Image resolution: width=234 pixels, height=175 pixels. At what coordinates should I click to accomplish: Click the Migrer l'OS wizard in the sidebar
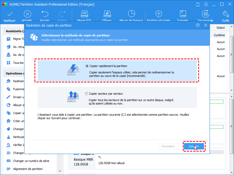coord(15,39)
